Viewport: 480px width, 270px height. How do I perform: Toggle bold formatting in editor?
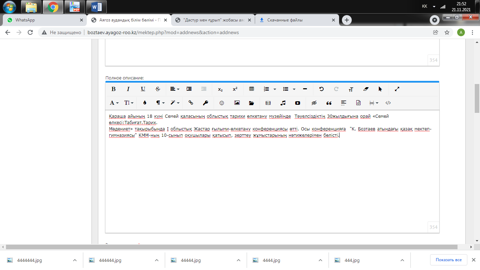pyautogui.click(x=113, y=89)
